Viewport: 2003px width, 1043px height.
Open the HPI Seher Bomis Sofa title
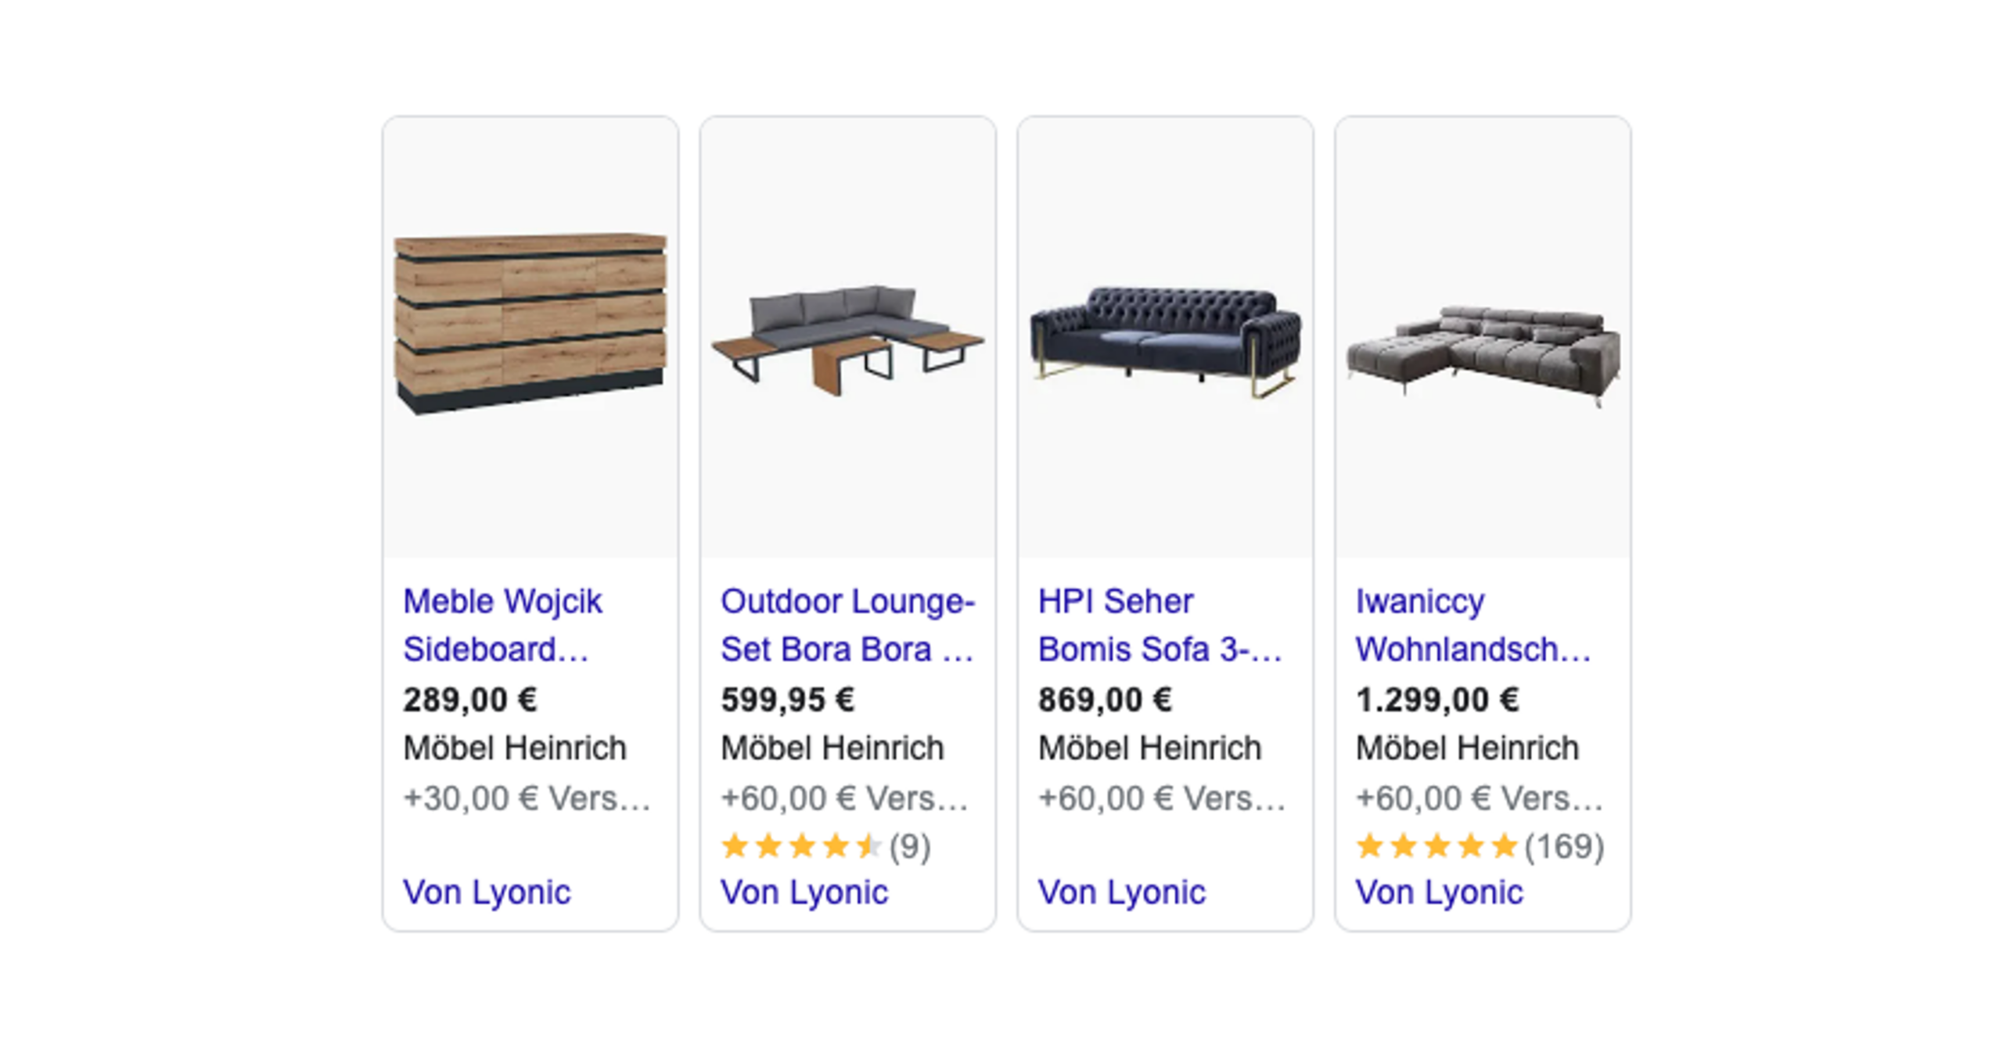point(1160,625)
